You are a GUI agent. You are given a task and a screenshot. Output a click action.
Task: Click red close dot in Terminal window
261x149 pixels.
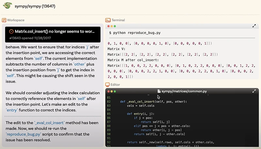coord(109,26)
